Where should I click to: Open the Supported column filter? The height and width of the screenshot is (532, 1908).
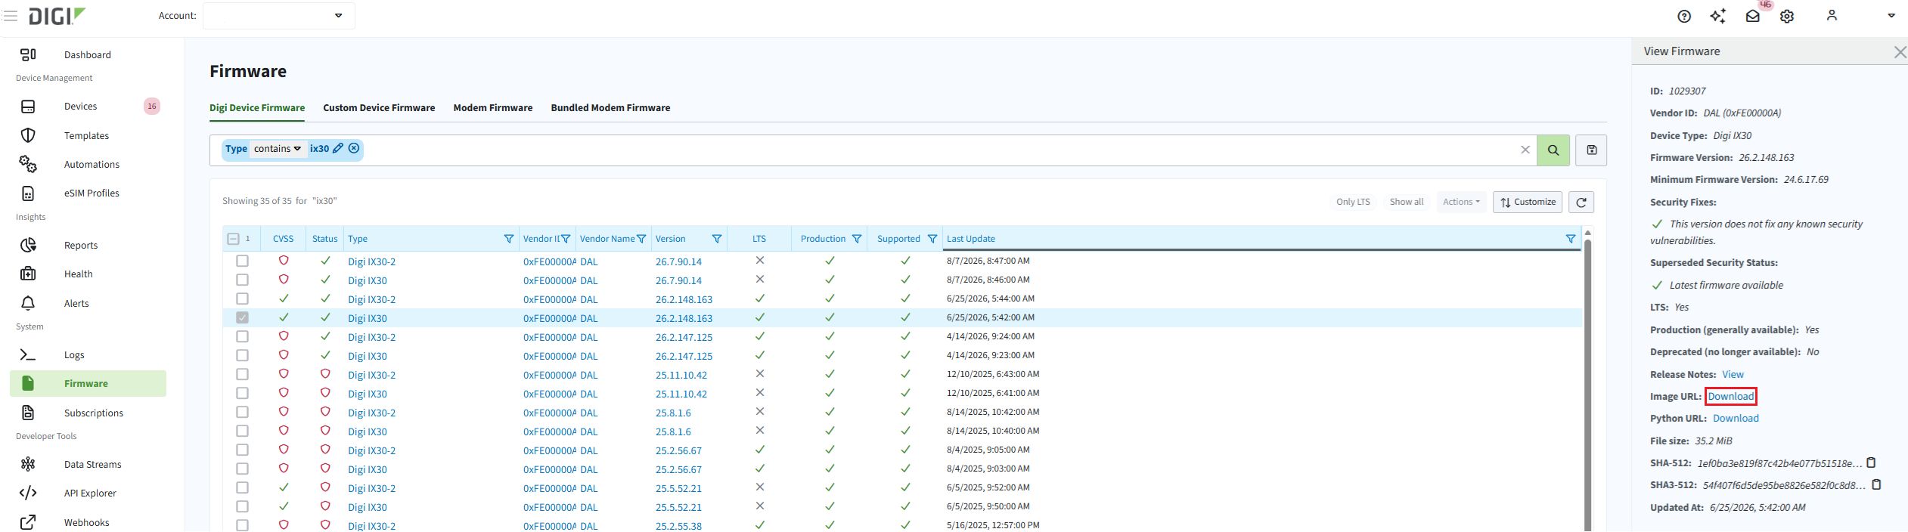pos(932,239)
